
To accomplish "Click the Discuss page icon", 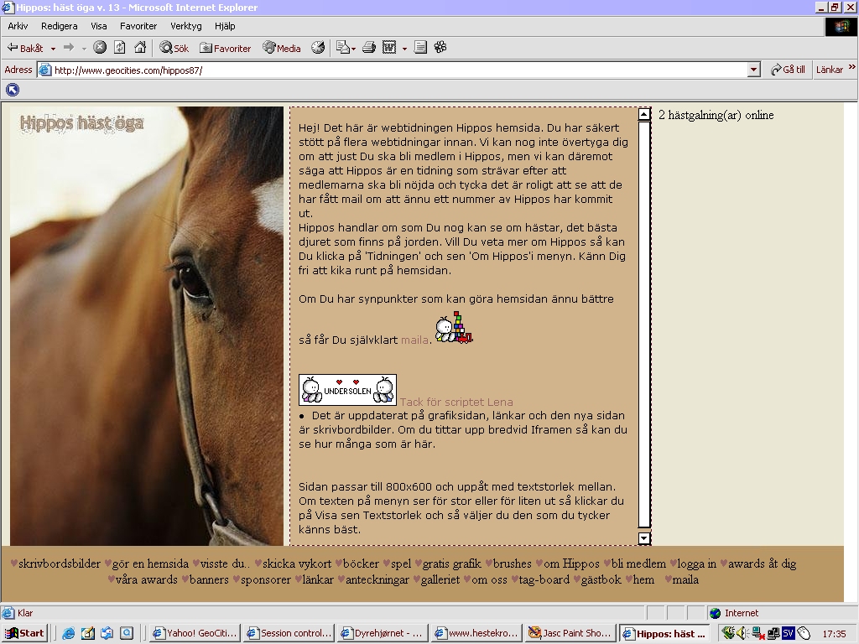I will point(420,48).
